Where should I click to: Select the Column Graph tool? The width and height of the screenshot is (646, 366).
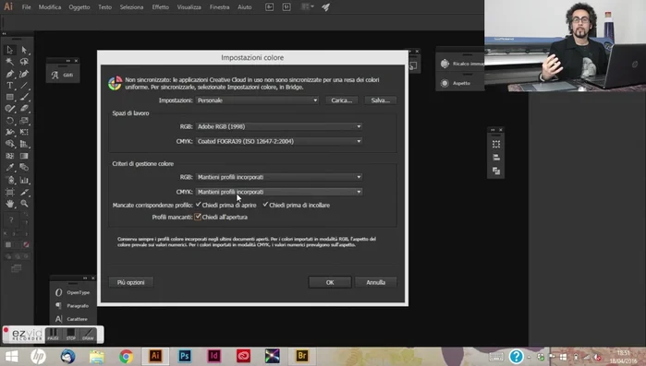(x=24, y=180)
